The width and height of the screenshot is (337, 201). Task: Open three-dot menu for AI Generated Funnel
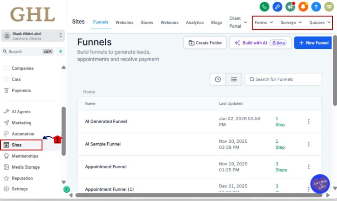(308, 121)
